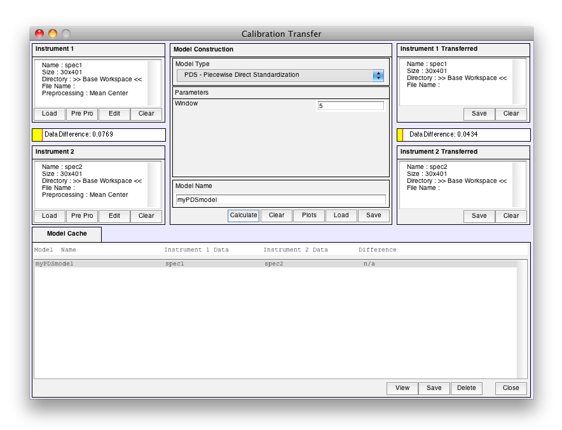Load data for Instrument 1
Viewport: 562px width, 430px height.
(50, 114)
